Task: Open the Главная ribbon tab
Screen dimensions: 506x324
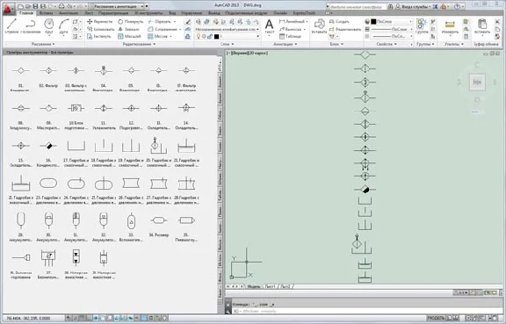Action: pos(26,13)
